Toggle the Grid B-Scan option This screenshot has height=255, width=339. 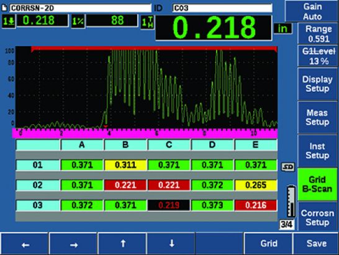coord(317,184)
